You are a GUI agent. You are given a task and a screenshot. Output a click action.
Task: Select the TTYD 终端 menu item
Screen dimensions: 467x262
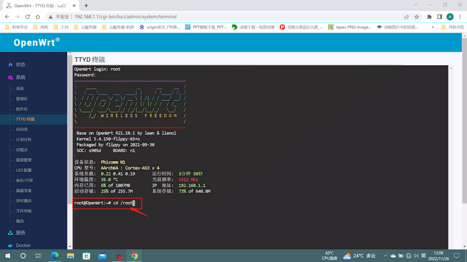26,119
